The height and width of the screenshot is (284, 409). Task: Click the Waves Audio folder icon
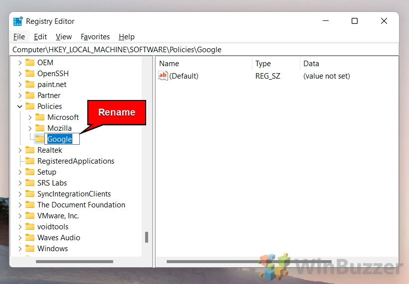(x=30, y=237)
